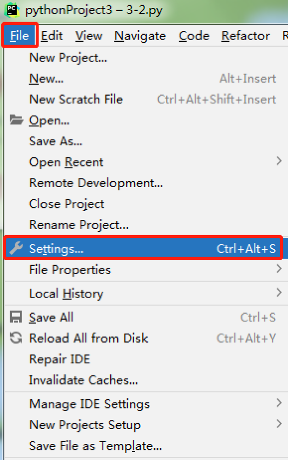Screen dimensions: 288x460
Task: Open the View menu
Action: pos(89,36)
